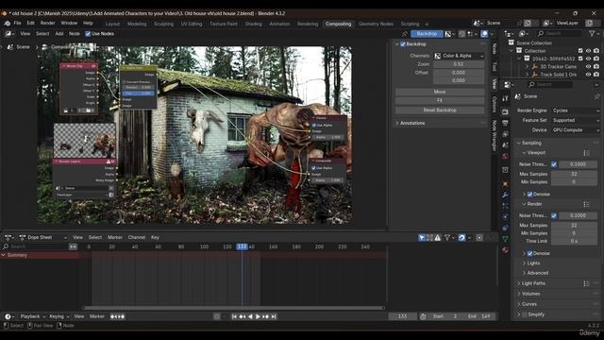Open the wrench Modifiers properties tab
The height and width of the screenshot is (340, 604).
[x=505, y=195]
